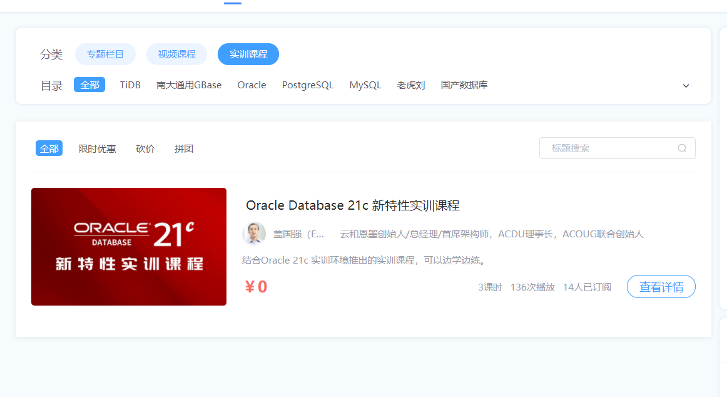Open the Oracle 21c course cover image

tap(128, 246)
